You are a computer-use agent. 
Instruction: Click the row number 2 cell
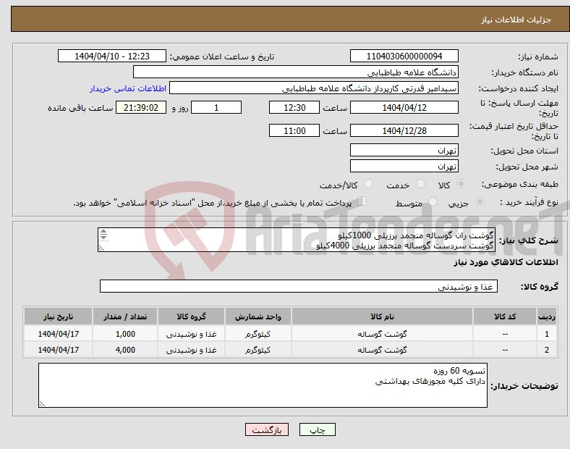547,350
